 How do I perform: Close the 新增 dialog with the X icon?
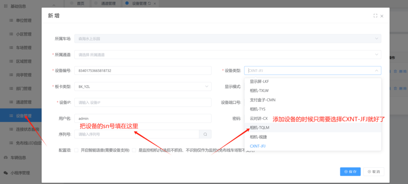[382, 16]
